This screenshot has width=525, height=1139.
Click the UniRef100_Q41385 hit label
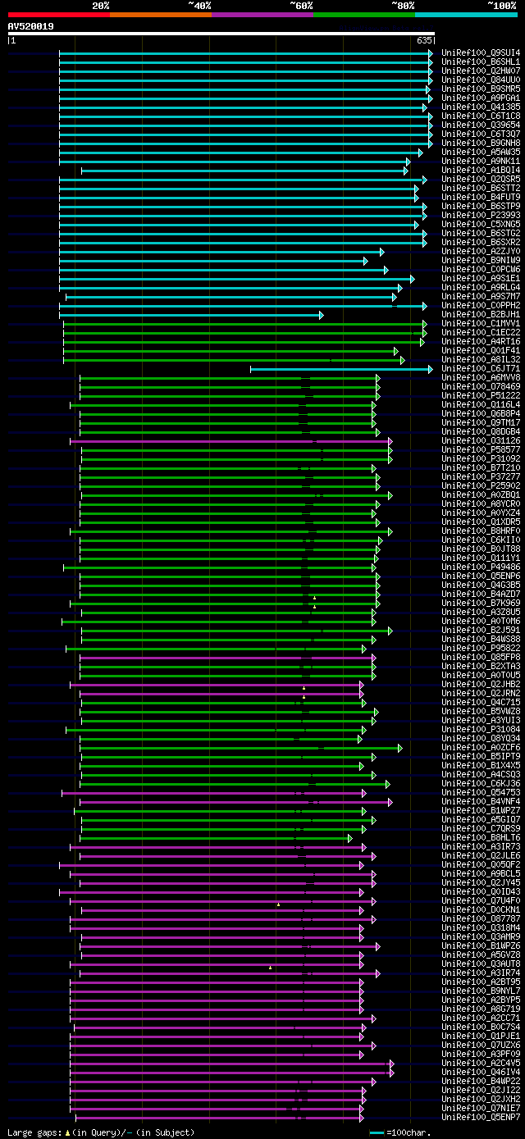coord(481,107)
